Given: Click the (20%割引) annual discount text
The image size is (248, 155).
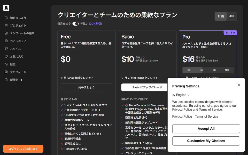Looking at the screenshot, I should click(95, 24).
